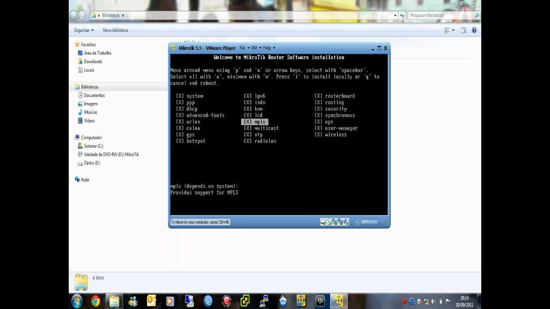Click Nova biblioteca toolbar button
Viewport: 550px width, 309px height.
115,30
